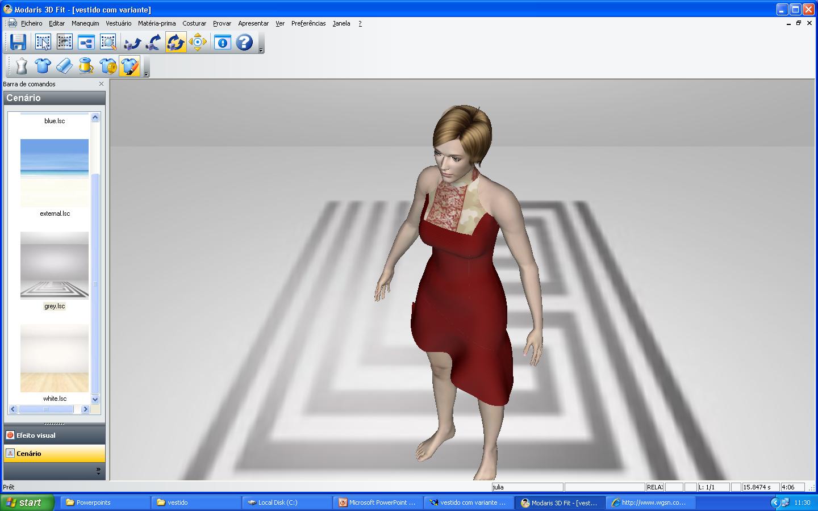Click the eye visibility selection tool
The image size is (818, 511).
[x=65, y=42]
